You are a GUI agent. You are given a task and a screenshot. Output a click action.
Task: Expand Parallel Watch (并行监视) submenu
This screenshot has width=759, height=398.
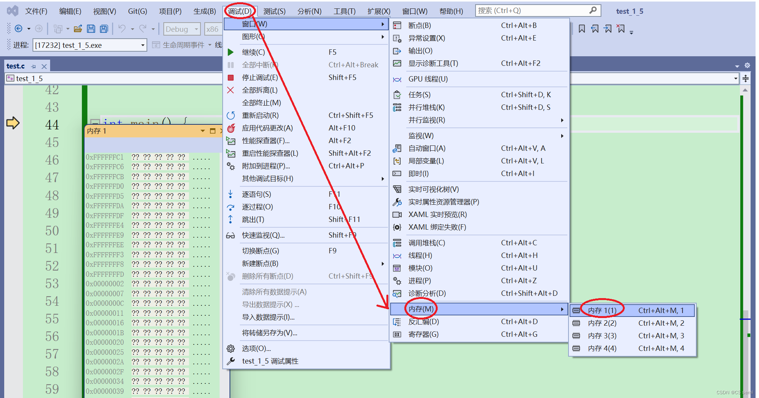(x=479, y=120)
